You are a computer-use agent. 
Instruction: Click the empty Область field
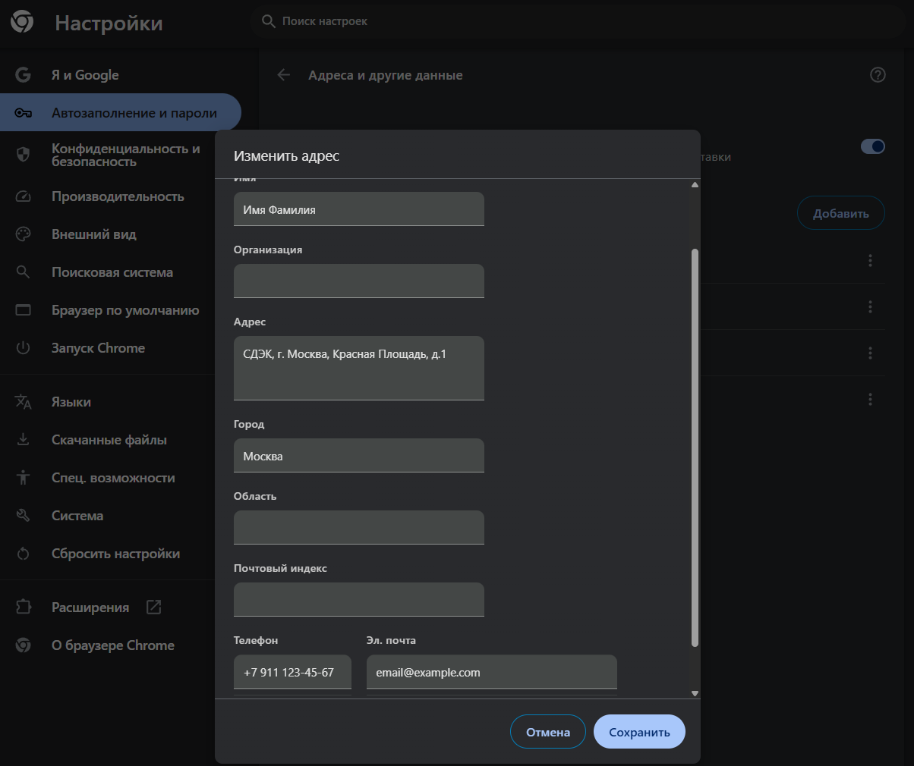click(359, 527)
